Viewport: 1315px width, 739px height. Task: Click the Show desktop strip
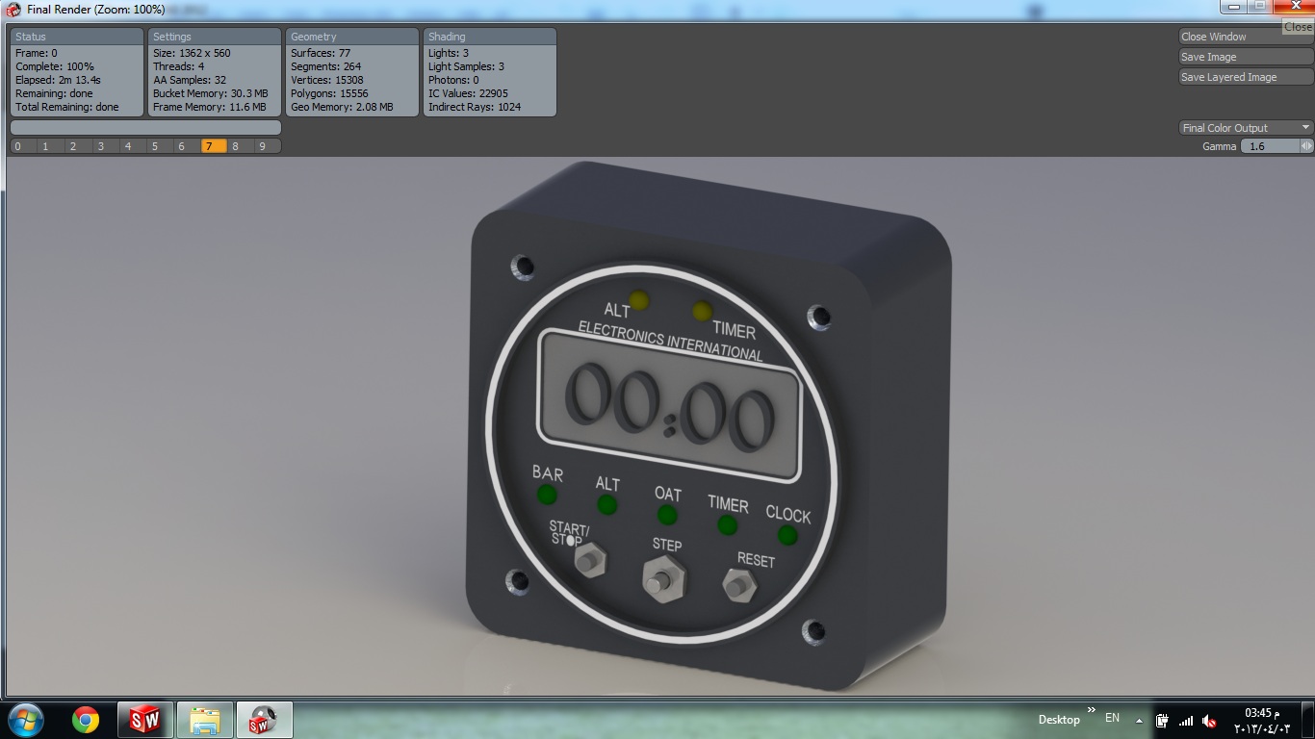1307,720
